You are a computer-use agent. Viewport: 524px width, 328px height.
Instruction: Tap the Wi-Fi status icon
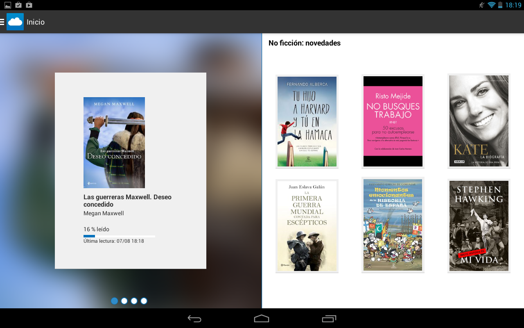(491, 5)
